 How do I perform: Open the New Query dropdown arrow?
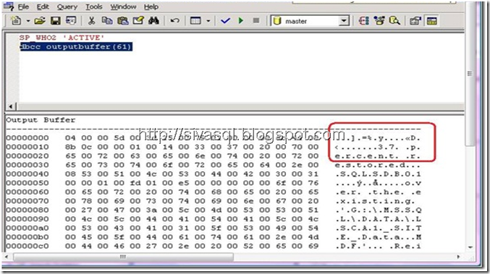point(28,21)
